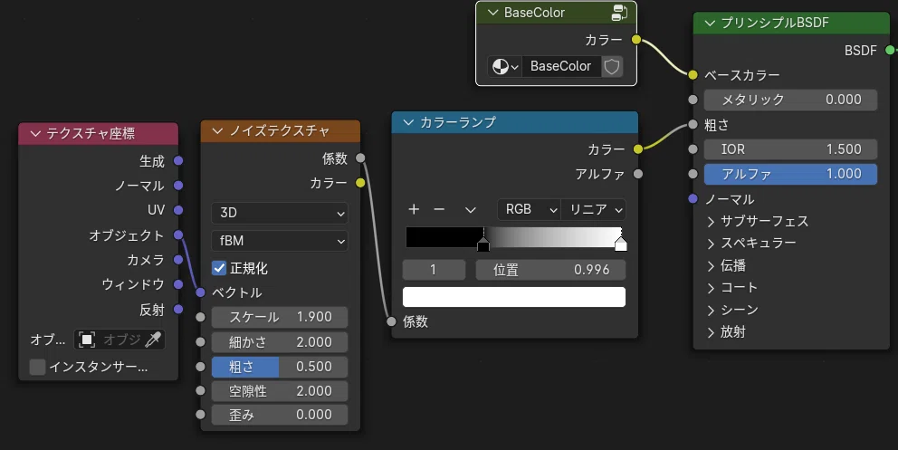
Task: Click the Texture Coordinate ノーマル output socket
Action: click(178, 186)
